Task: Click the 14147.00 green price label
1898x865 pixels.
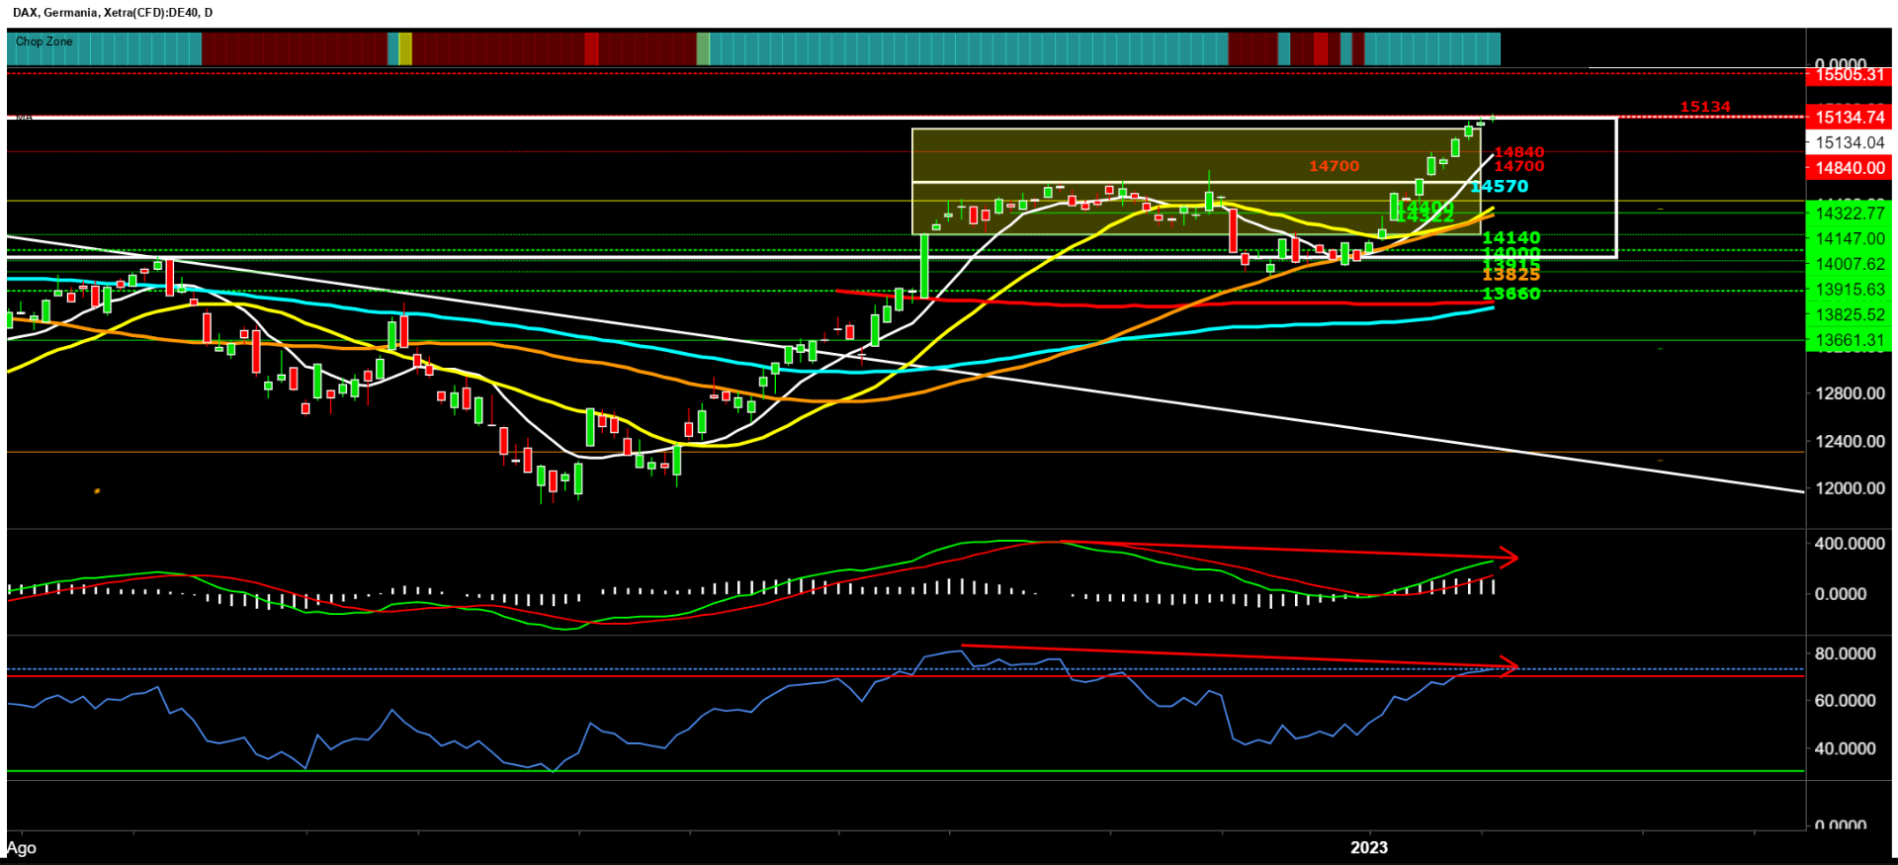Action: 1849,239
